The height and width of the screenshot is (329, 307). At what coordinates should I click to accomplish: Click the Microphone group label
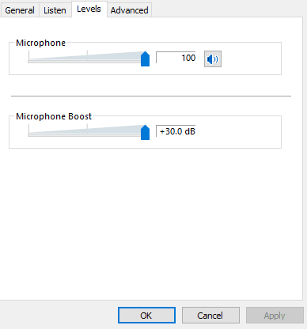tap(40, 43)
